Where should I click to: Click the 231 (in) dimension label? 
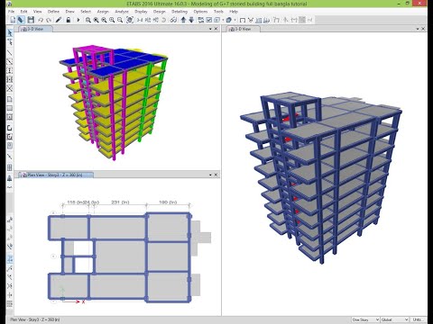tap(120, 202)
